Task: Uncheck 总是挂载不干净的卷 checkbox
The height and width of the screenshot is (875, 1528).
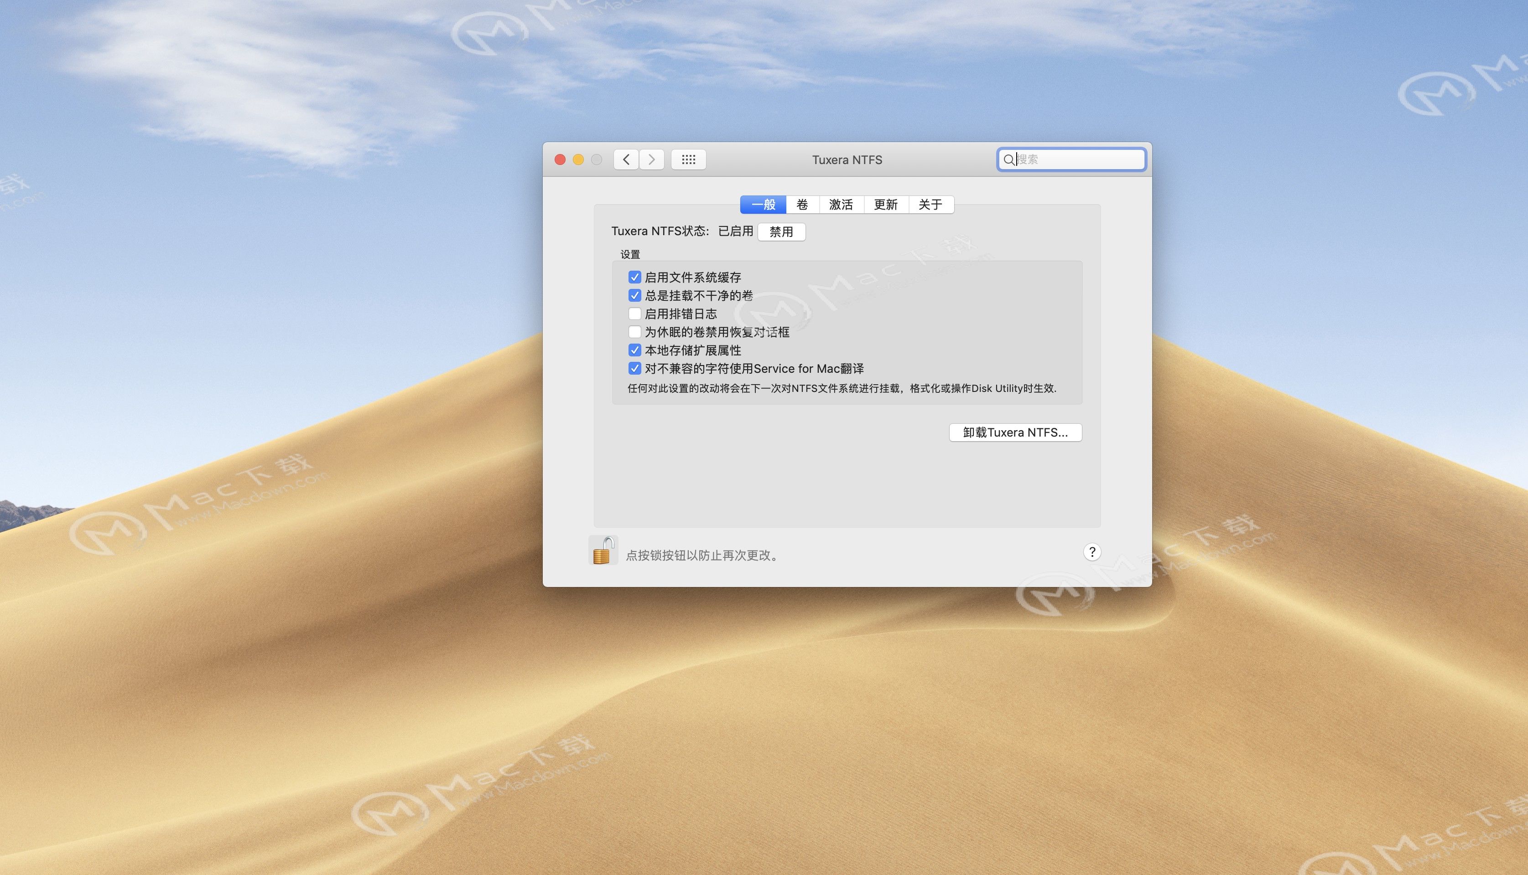Action: point(634,295)
